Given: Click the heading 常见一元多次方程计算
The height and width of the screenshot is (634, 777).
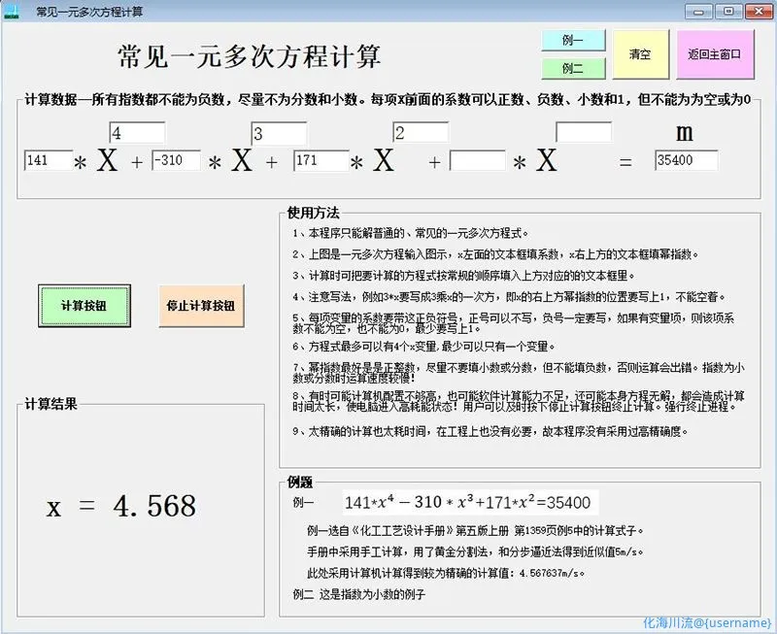Looking at the screenshot, I should pyautogui.click(x=250, y=56).
